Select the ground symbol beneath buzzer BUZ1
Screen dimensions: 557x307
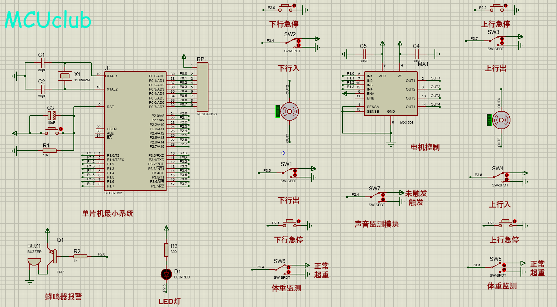30,282
